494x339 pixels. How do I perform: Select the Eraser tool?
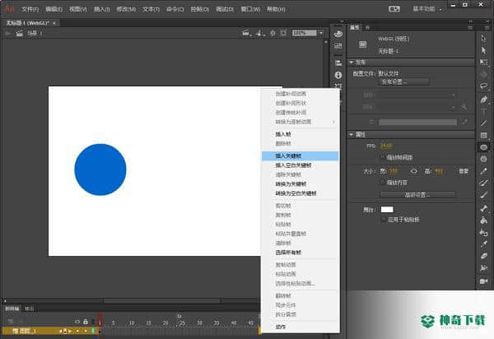(483, 256)
